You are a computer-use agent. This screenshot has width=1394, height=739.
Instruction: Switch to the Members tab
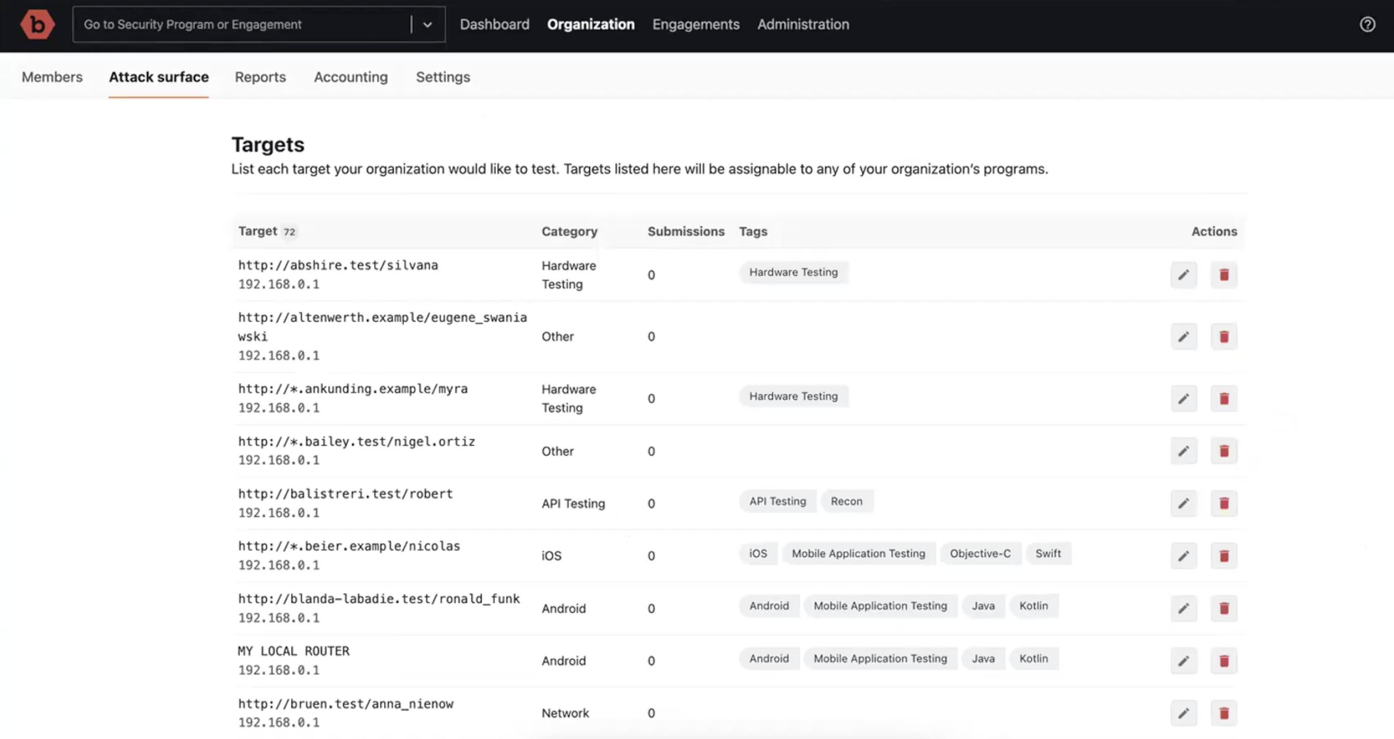point(52,77)
